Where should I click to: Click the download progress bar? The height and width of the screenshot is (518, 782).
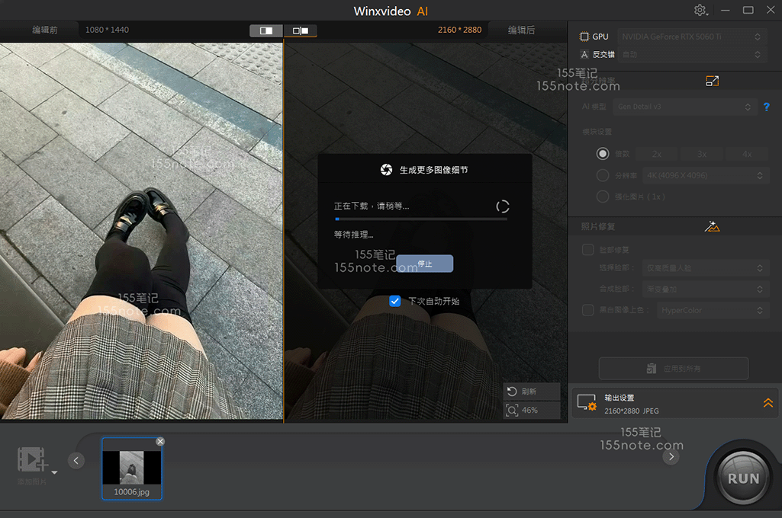click(420, 219)
